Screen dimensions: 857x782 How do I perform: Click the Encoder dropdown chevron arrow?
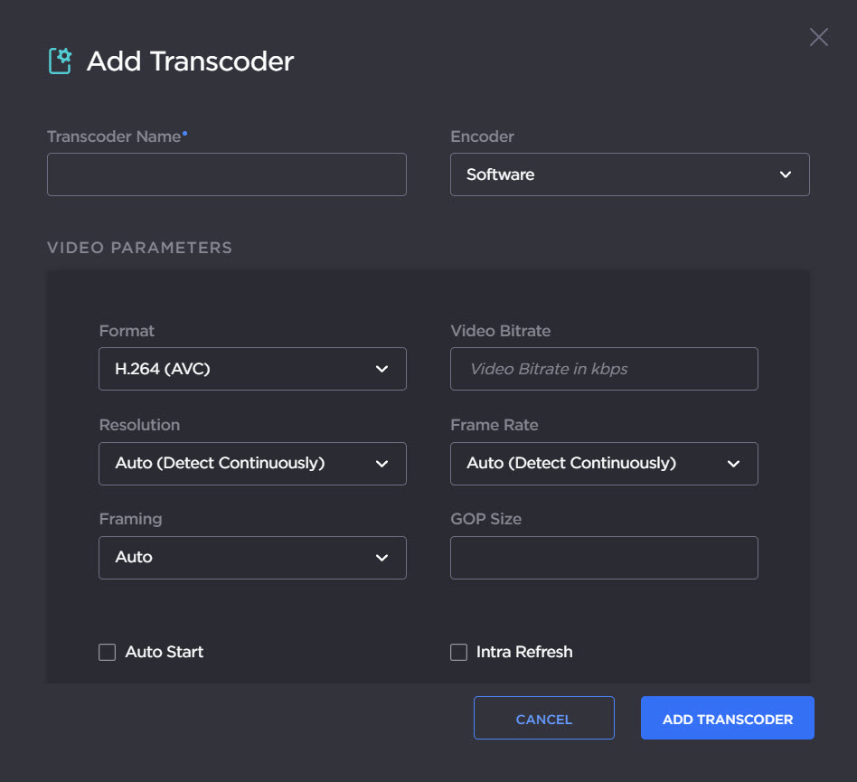coord(786,174)
